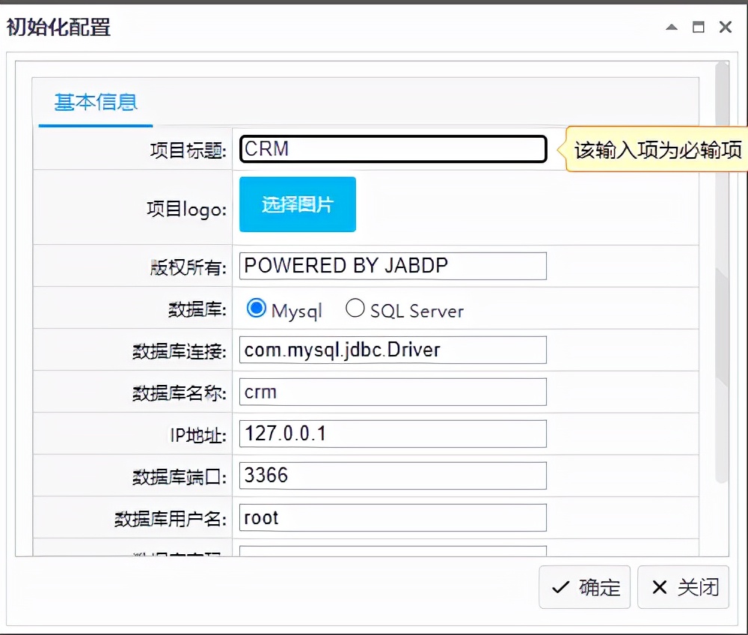Click the IP地址 label
The height and width of the screenshot is (635, 748).
point(198,435)
